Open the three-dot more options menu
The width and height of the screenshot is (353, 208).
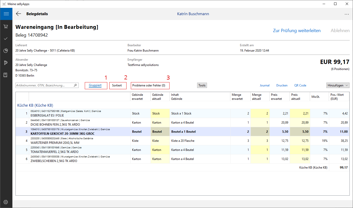(347, 14)
